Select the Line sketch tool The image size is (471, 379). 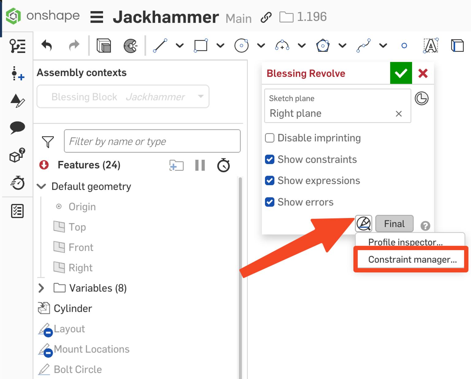click(160, 45)
